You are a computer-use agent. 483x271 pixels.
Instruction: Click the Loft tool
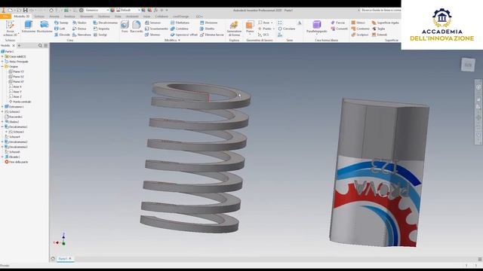click(x=60, y=29)
